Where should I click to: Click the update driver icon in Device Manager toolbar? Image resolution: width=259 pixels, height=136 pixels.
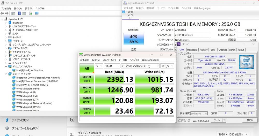click(x=30, y=13)
